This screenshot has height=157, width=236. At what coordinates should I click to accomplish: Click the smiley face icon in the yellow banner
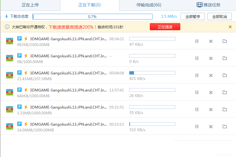pos(7,27)
